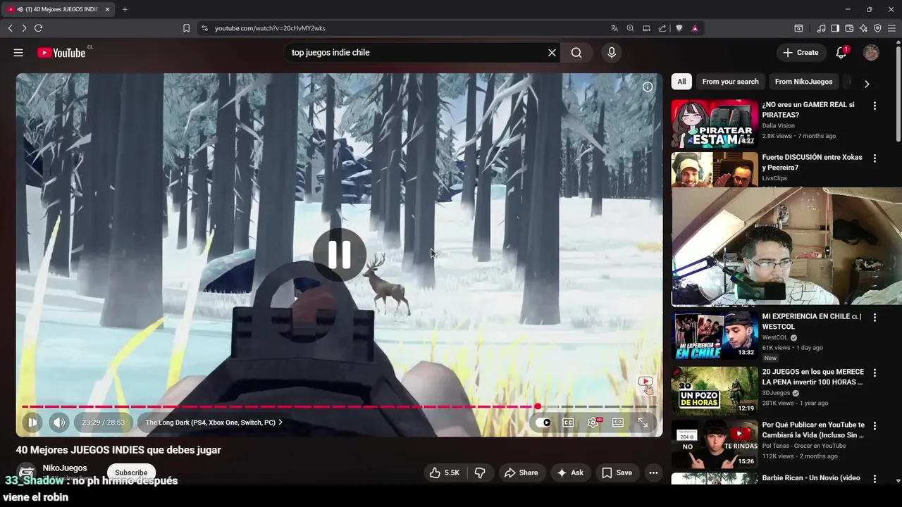Viewport: 902px width, 507px height.
Task: Toggle autoplay switch in player
Action: click(x=543, y=423)
